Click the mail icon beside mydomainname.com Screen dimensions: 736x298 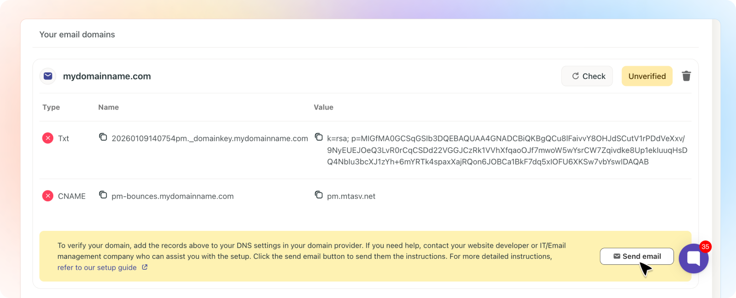[x=48, y=76]
